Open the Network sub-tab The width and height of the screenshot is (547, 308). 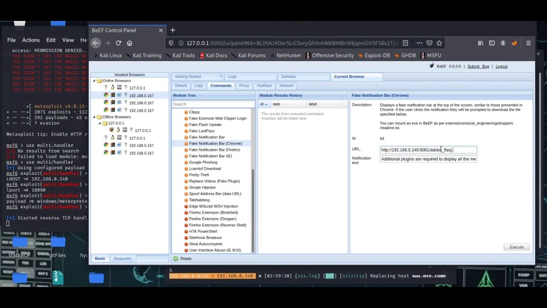point(286,86)
